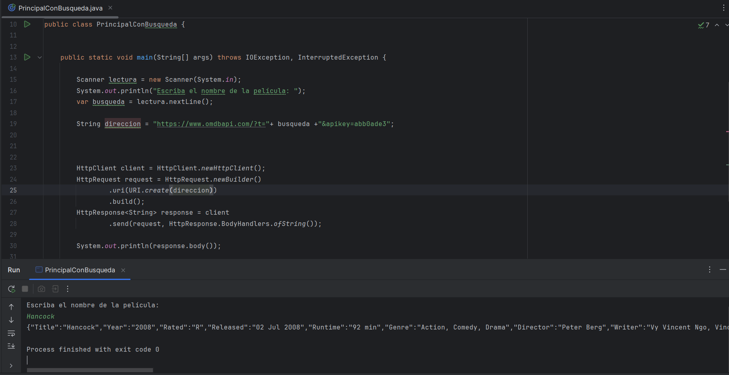Viewport: 729px width, 375px height.
Task: Click the JSON response line in console
Action: (x=378, y=327)
